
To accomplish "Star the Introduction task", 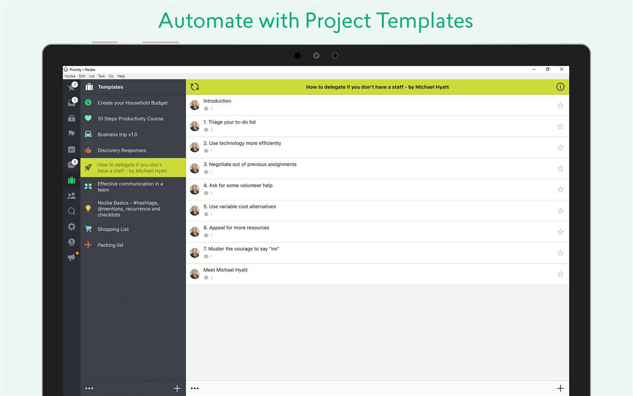I will [560, 105].
